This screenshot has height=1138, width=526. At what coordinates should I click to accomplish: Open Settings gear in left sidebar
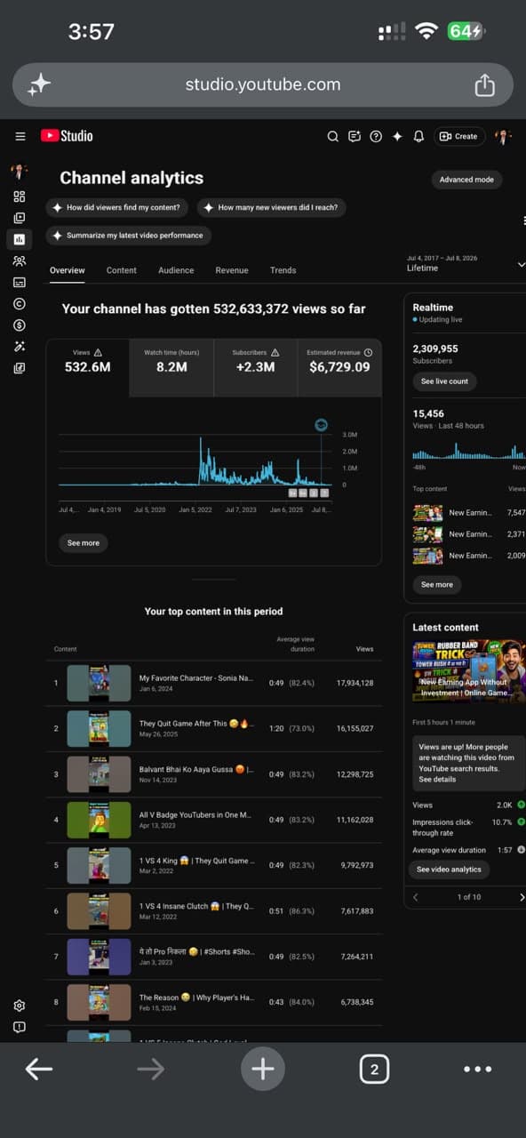click(x=20, y=1006)
